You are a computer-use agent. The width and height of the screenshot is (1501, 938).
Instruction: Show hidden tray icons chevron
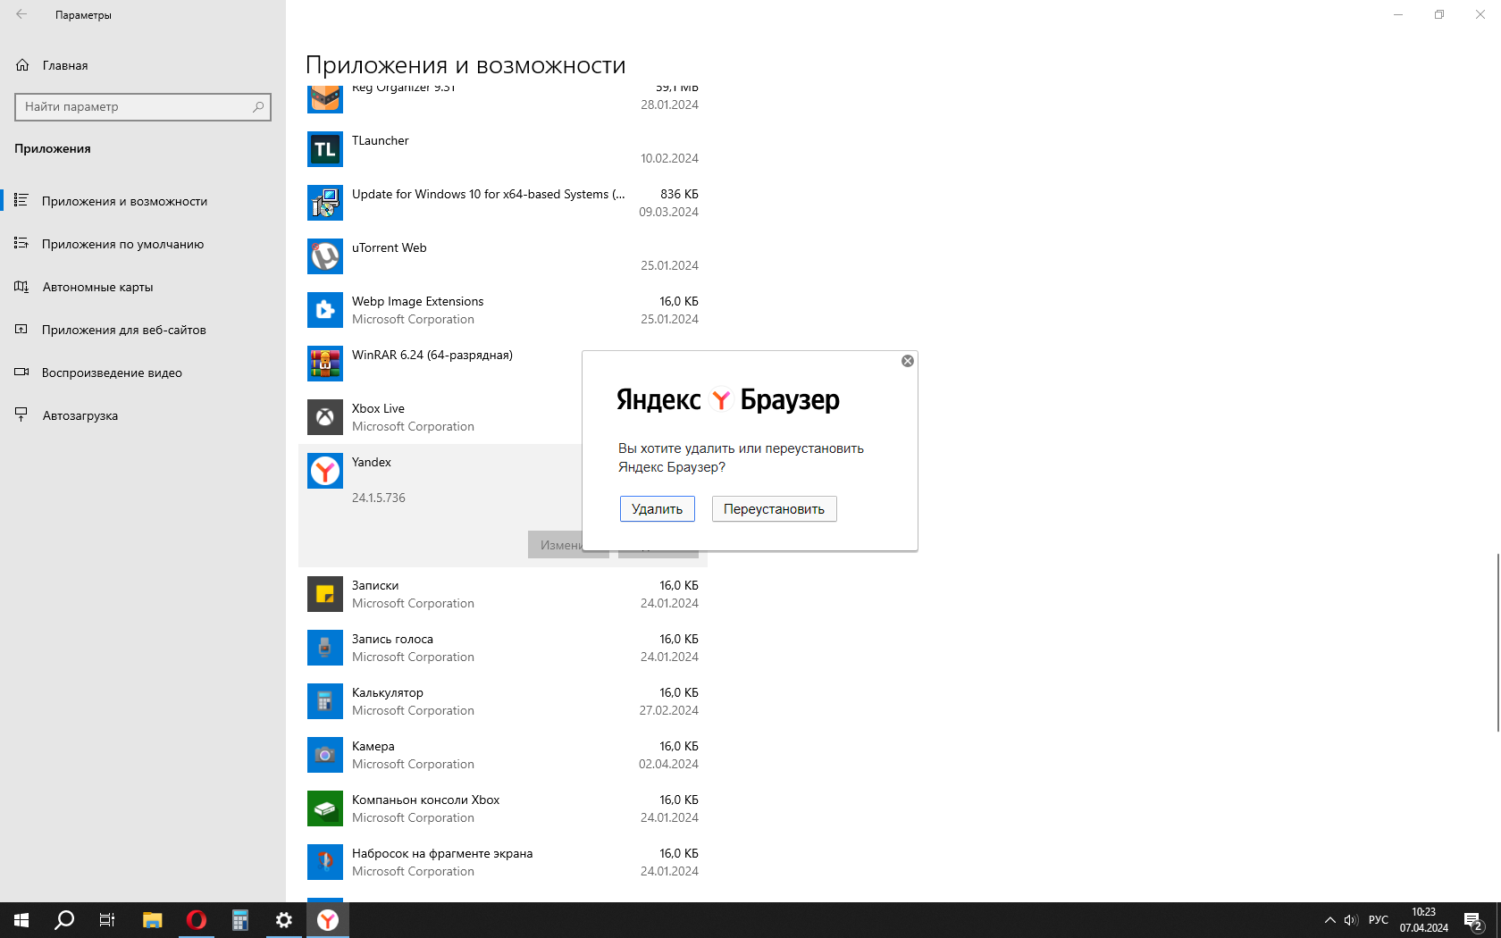tap(1329, 920)
